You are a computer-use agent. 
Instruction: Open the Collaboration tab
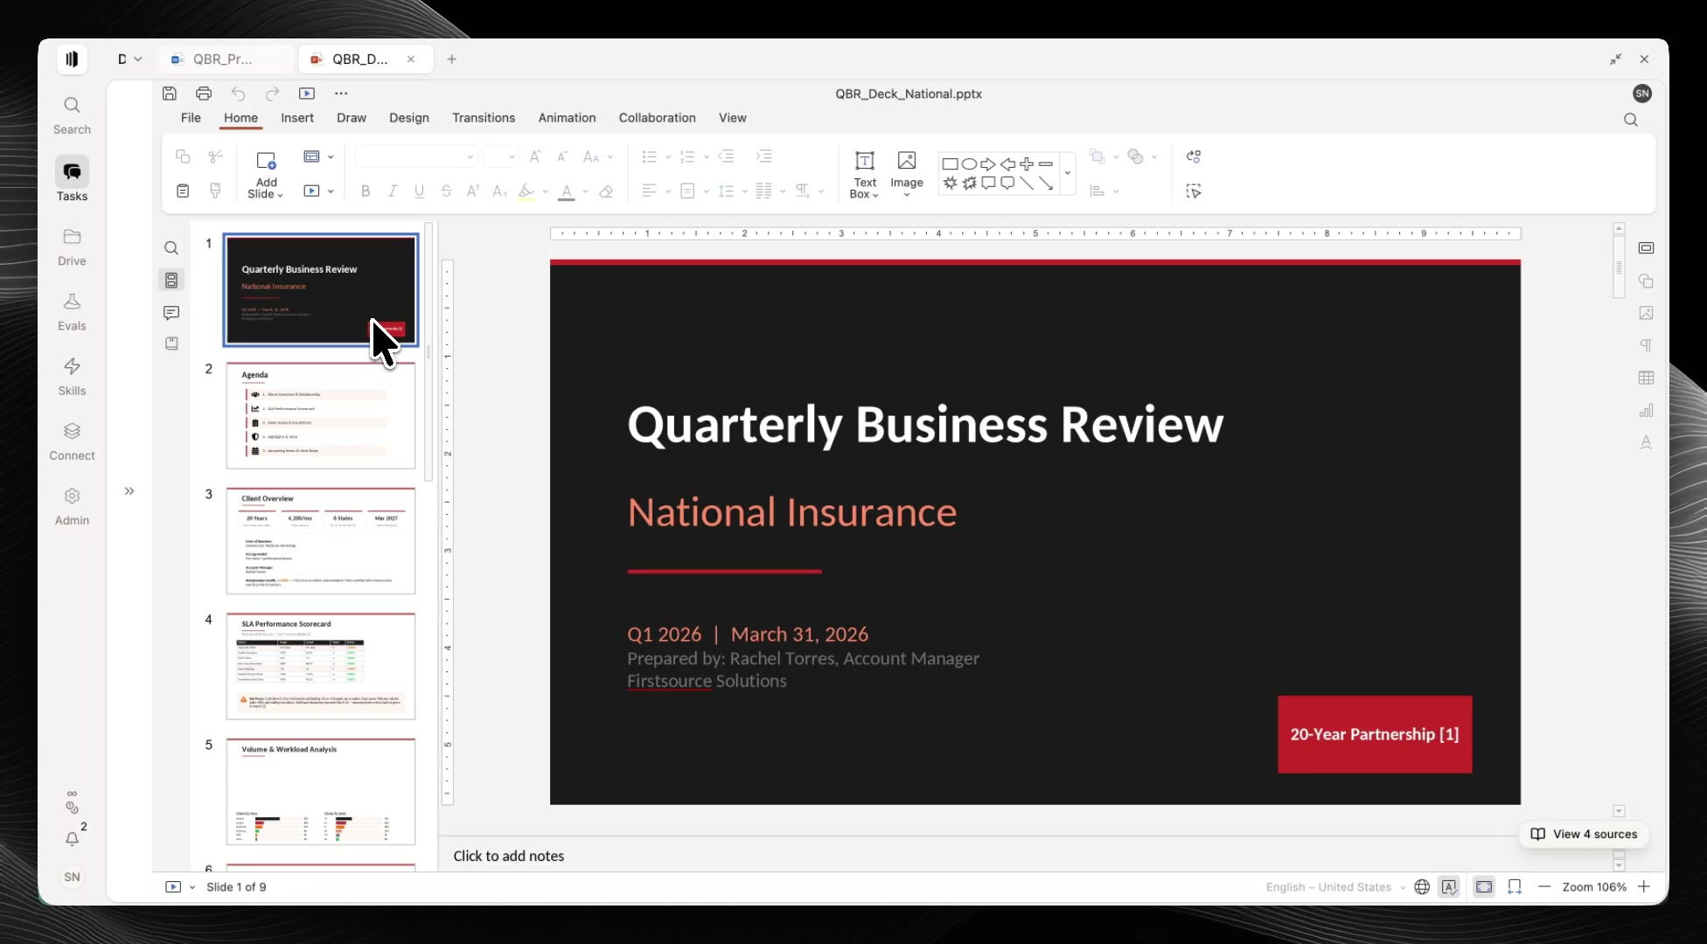click(658, 118)
